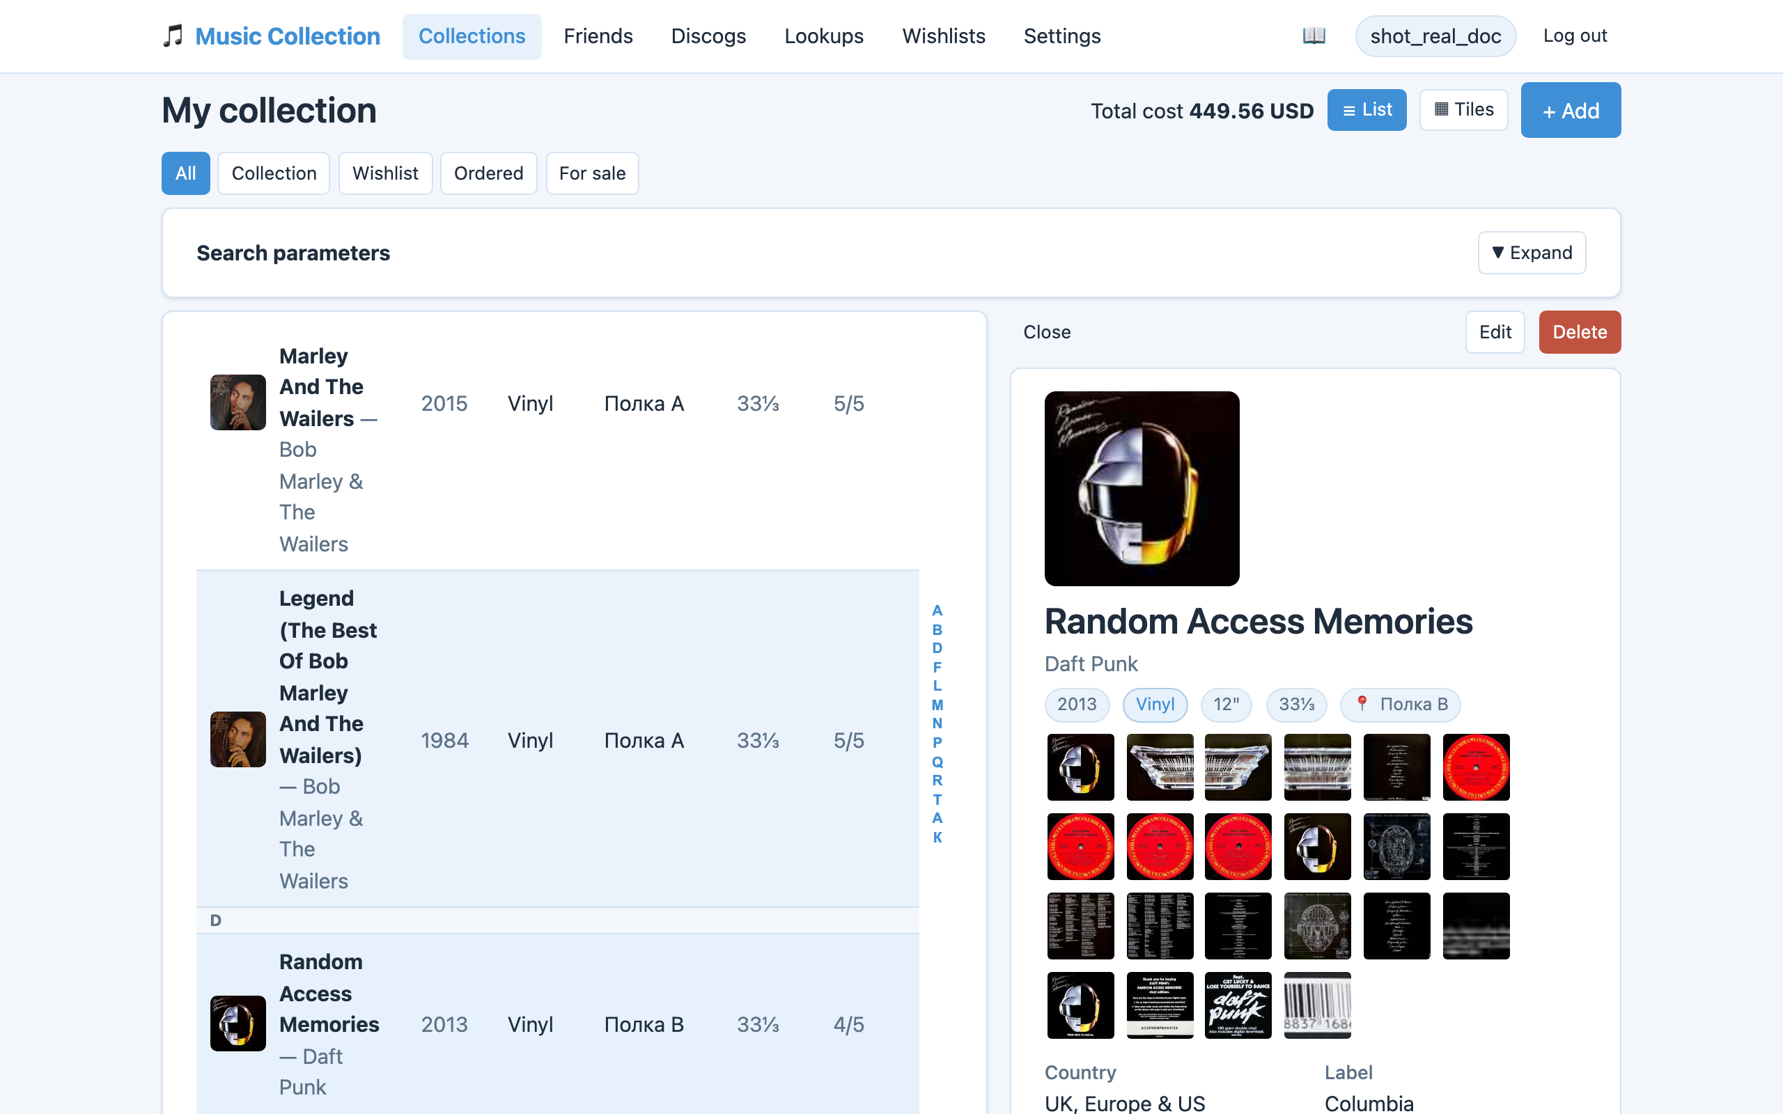
Task: Open the 'Legend (The Best Of Bob Marley' row
Action: coord(558,739)
